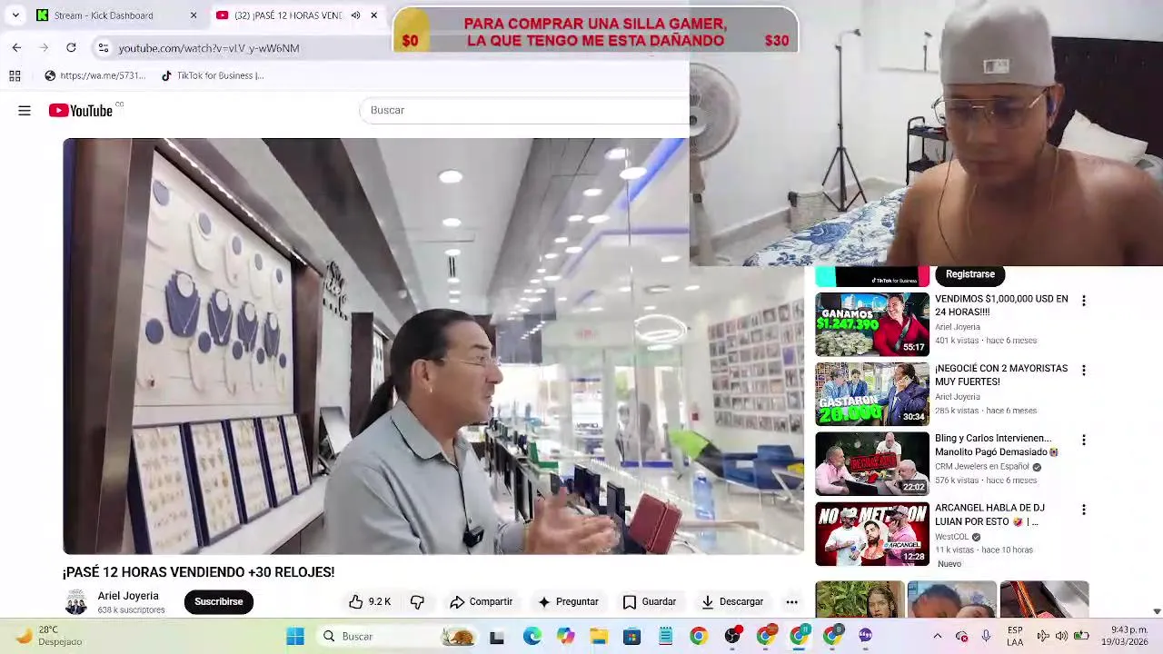1163x654 pixels.
Task: Click the microphone icon in system tray
Action: click(986, 637)
